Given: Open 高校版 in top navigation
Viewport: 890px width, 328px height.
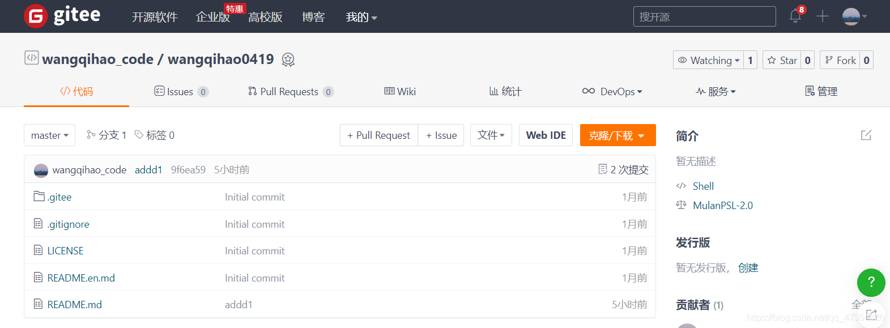Looking at the screenshot, I should (265, 17).
